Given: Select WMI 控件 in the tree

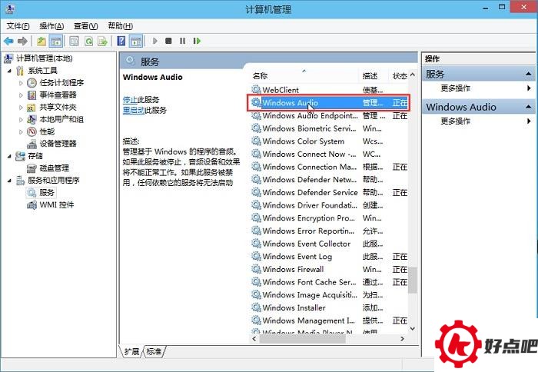Looking at the screenshot, I should (57, 205).
